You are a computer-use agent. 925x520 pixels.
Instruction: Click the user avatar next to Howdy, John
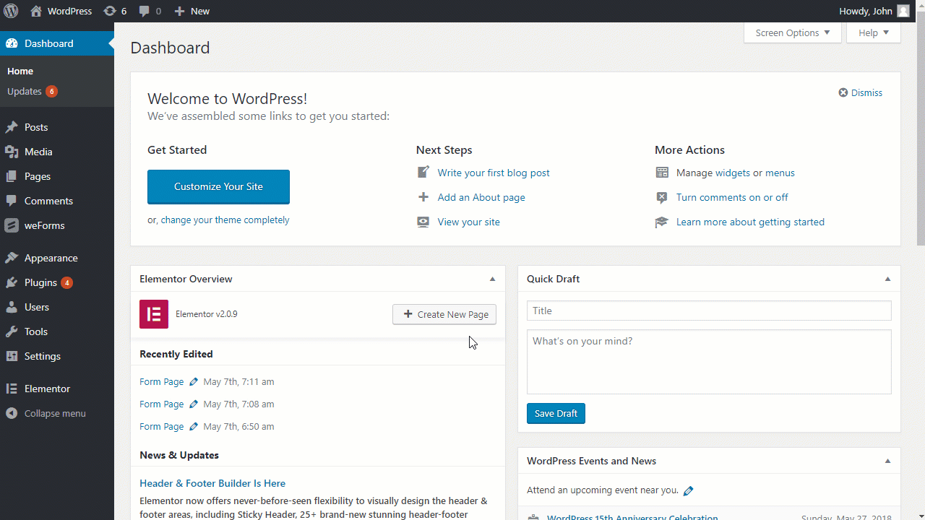click(903, 11)
